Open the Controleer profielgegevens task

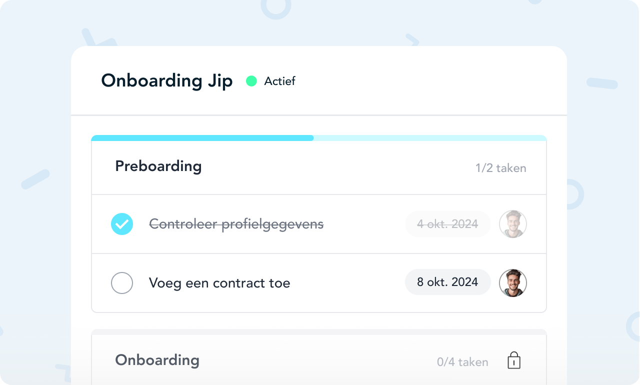(x=236, y=224)
